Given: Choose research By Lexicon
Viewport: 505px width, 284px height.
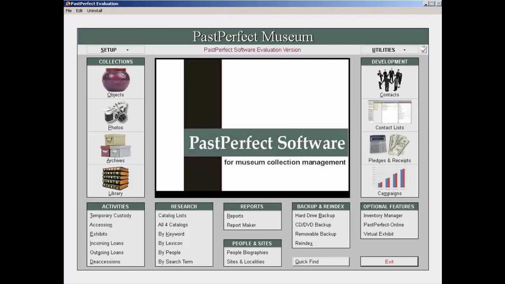Looking at the screenshot, I should click(x=170, y=243).
